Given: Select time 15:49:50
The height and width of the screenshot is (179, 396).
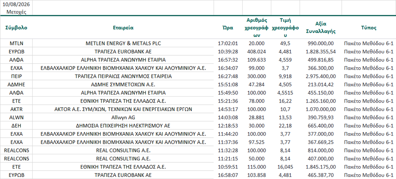Looking at the screenshot, I should coord(228,92).
